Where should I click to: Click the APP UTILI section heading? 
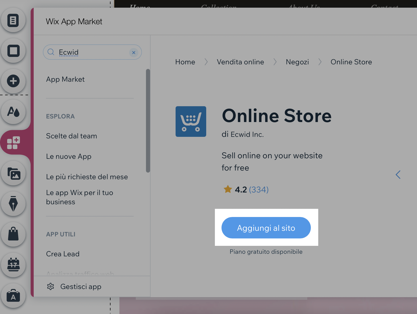click(60, 234)
